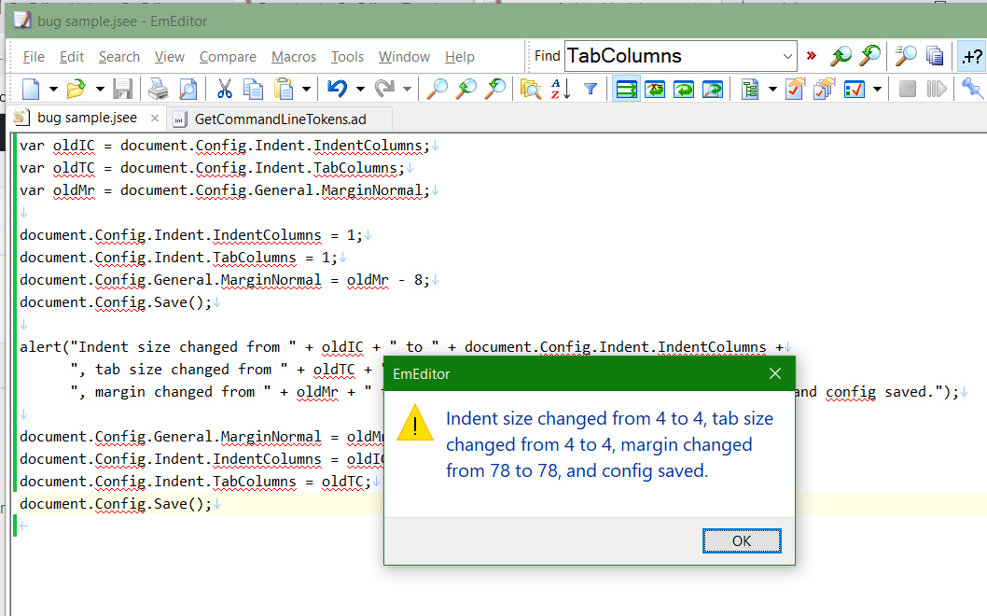The height and width of the screenshot is (616, 987).
Task: Open the Search menu
Action: tap(119, 57)
